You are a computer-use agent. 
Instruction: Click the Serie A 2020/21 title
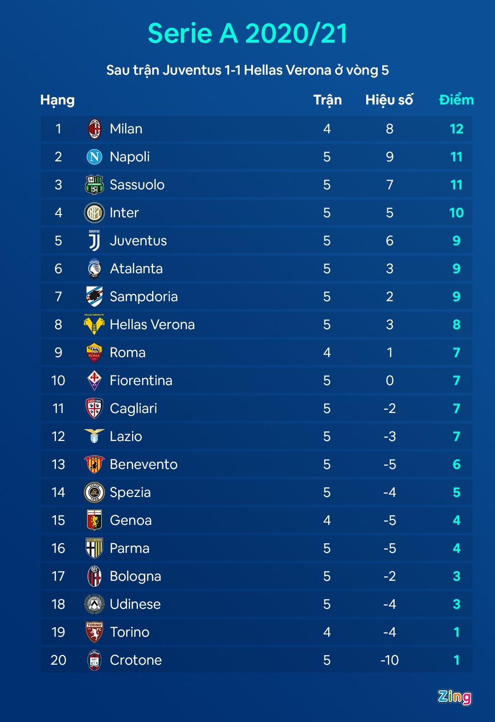tap(247, 33)
